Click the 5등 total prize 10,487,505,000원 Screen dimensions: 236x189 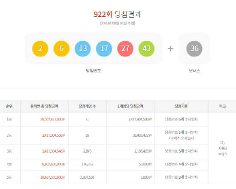[53, 177]
